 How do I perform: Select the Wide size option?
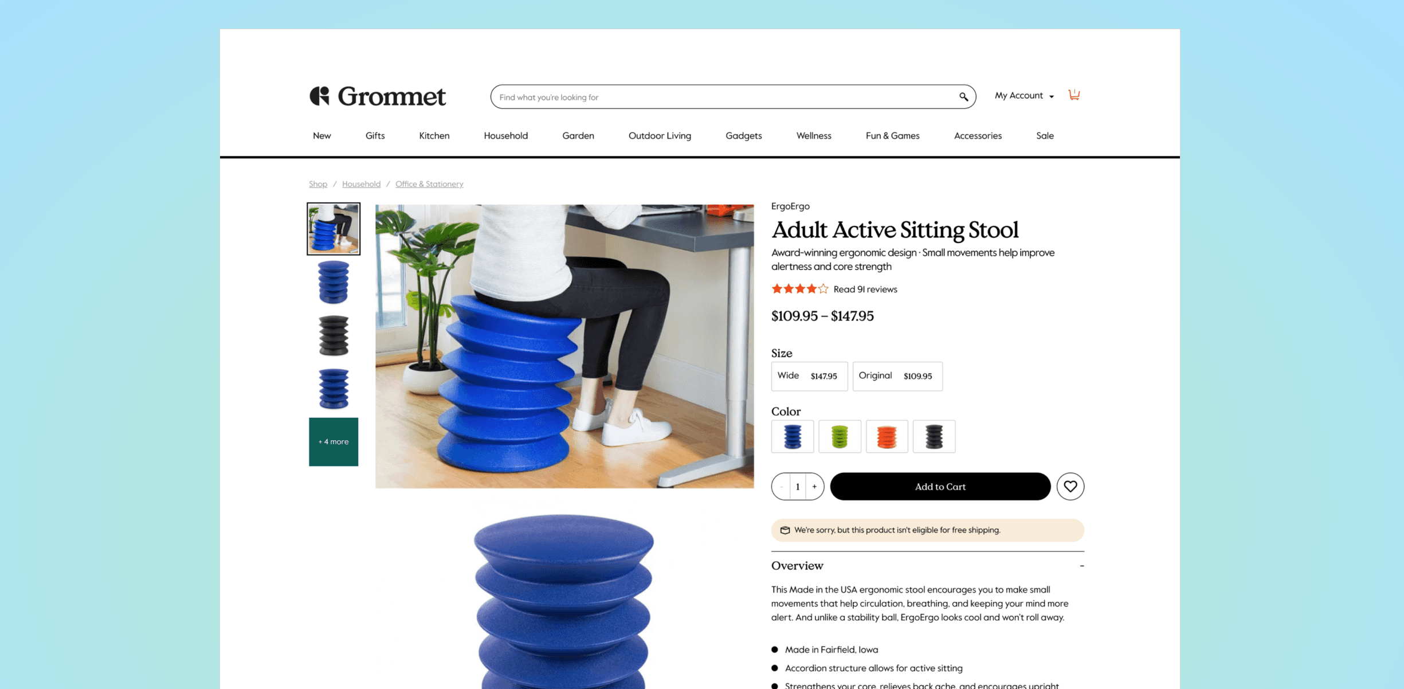click(809, 376)
